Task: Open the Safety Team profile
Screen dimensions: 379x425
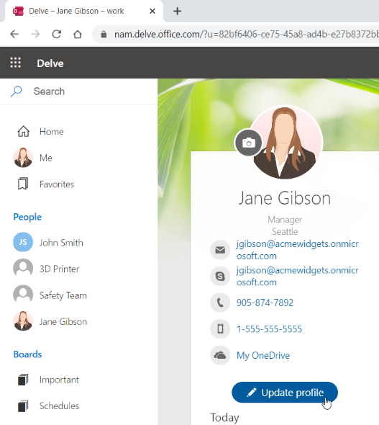Action: 63,295
